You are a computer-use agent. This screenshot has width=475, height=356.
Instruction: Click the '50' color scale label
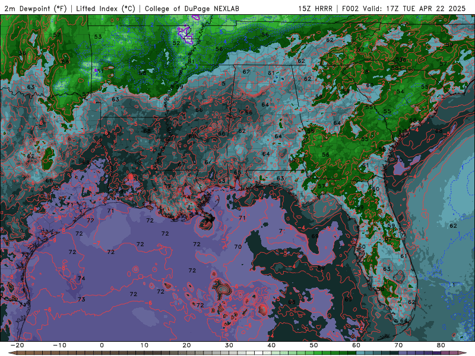click(x=314, y=345)
